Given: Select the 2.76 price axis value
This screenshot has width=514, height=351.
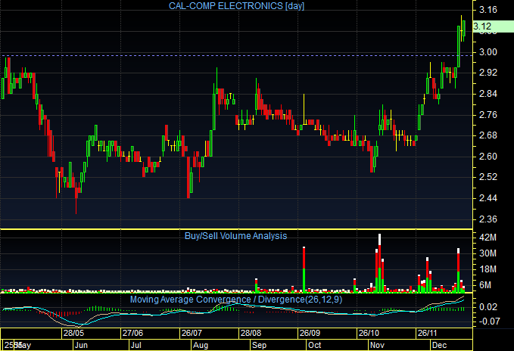Looking at the screenshot, I should pos(488,114).
